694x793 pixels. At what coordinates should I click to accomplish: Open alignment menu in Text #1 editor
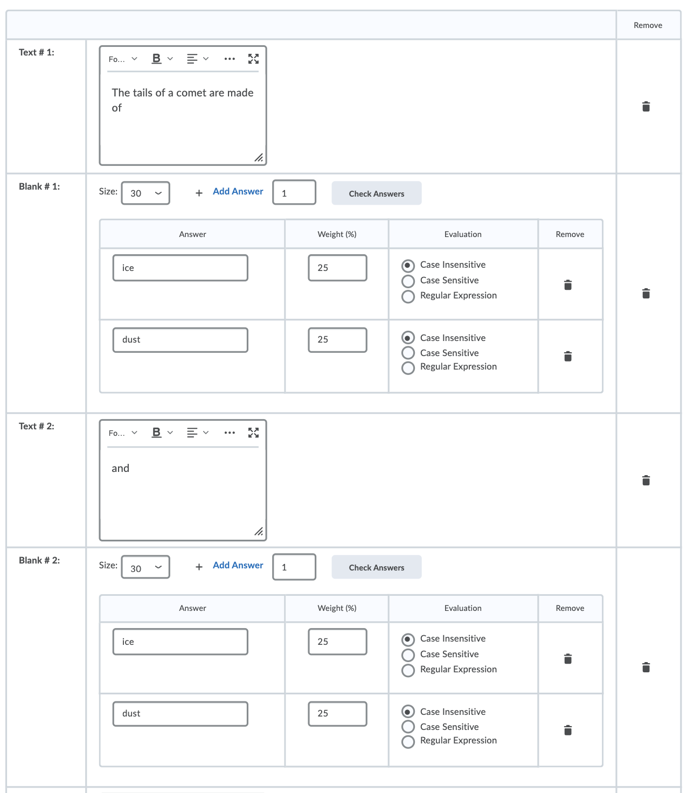[x=197, y=59]
